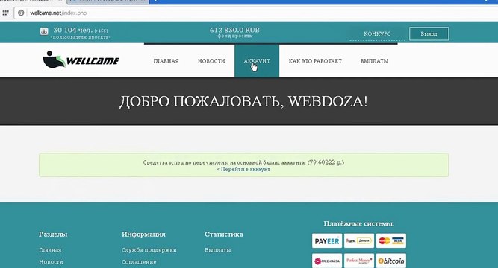Click the Разделы footer heading
The height and width of the screenshot is (268, 498).
pyautogui.click(x=53, y=234)
